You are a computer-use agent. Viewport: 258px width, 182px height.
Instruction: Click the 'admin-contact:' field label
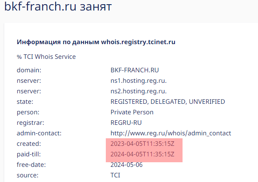[39, 133]
